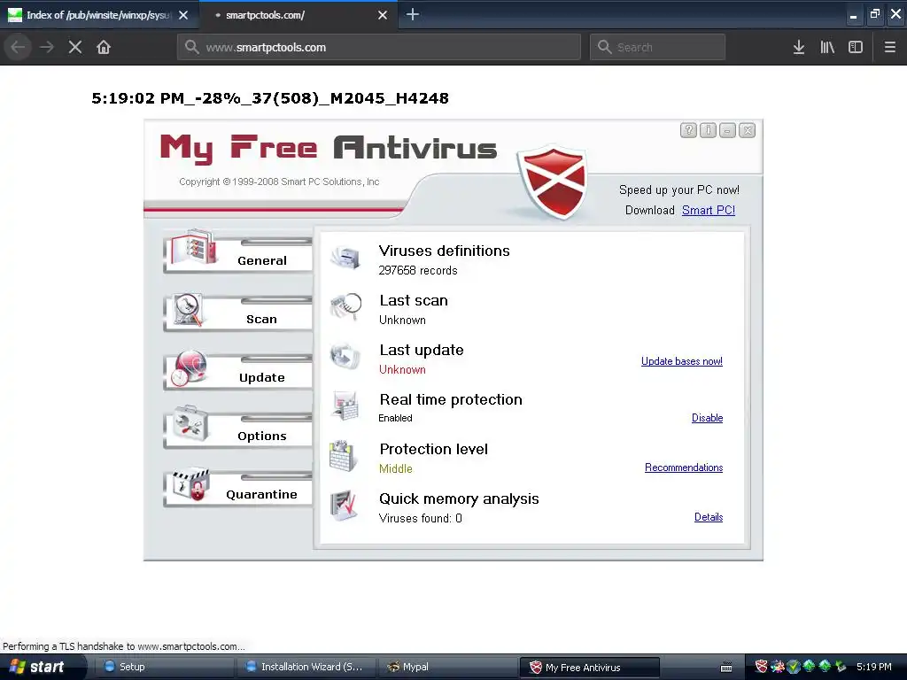Focus the browser URL address bar
This screenshot has width=907, height=680.
pos(379,48)
